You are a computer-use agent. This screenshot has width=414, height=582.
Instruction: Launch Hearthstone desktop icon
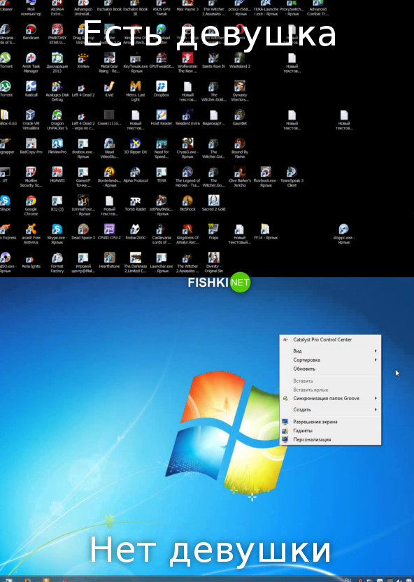(109, 260)
